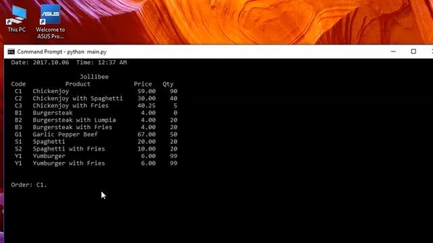Click the Chickenjoy product name in row C1
Image resolution: width=433 pixels, height=243 pixels.
click(51, 91)
